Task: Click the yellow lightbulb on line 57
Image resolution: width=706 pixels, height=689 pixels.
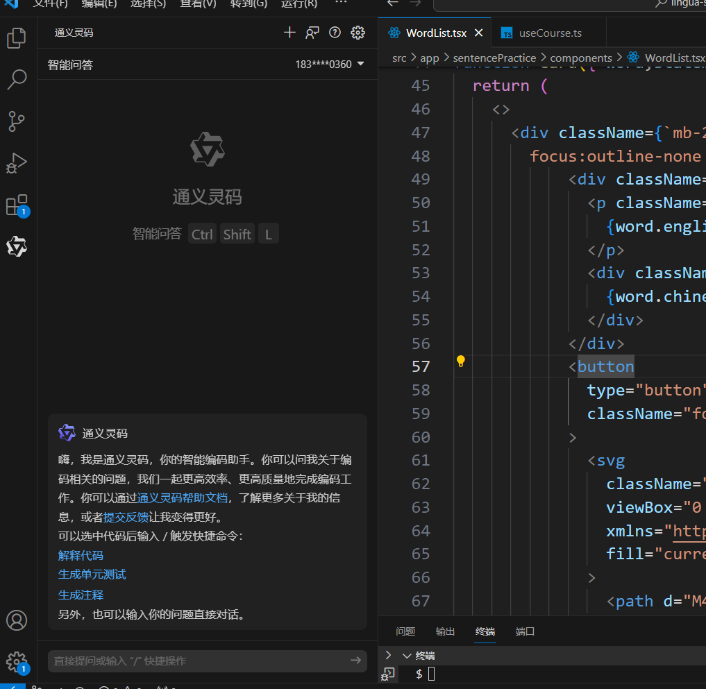Action: coord(461,361)
